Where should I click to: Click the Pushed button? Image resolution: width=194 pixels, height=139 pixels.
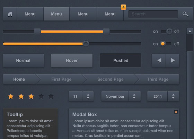point(121,60)
